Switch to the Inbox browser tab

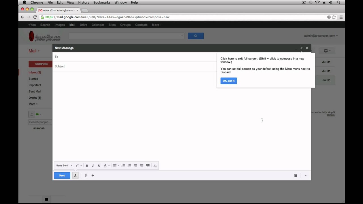pos(58,10)
